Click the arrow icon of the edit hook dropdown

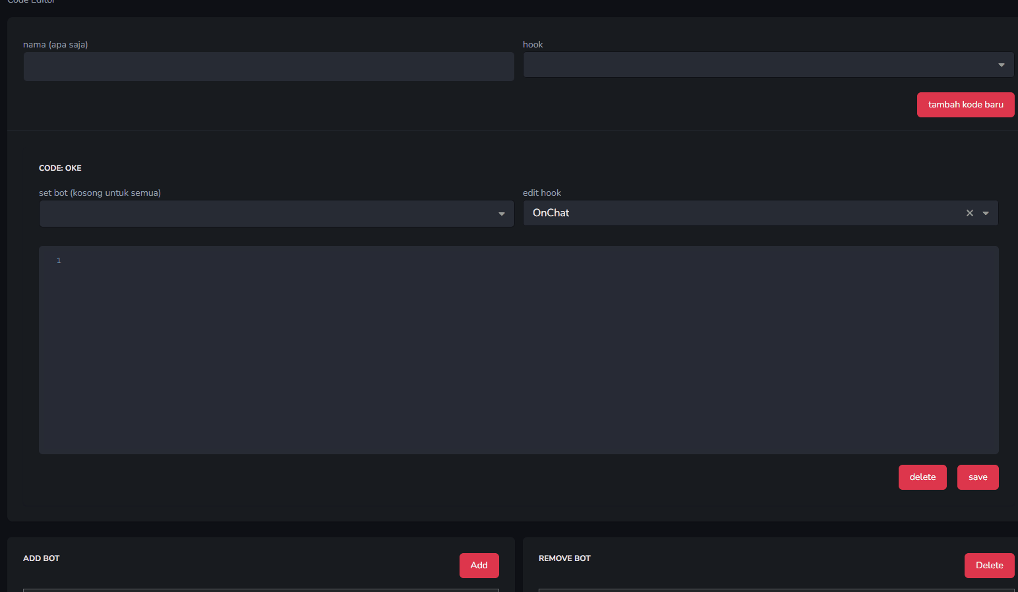pyautogui.click(x=986, y=213)
